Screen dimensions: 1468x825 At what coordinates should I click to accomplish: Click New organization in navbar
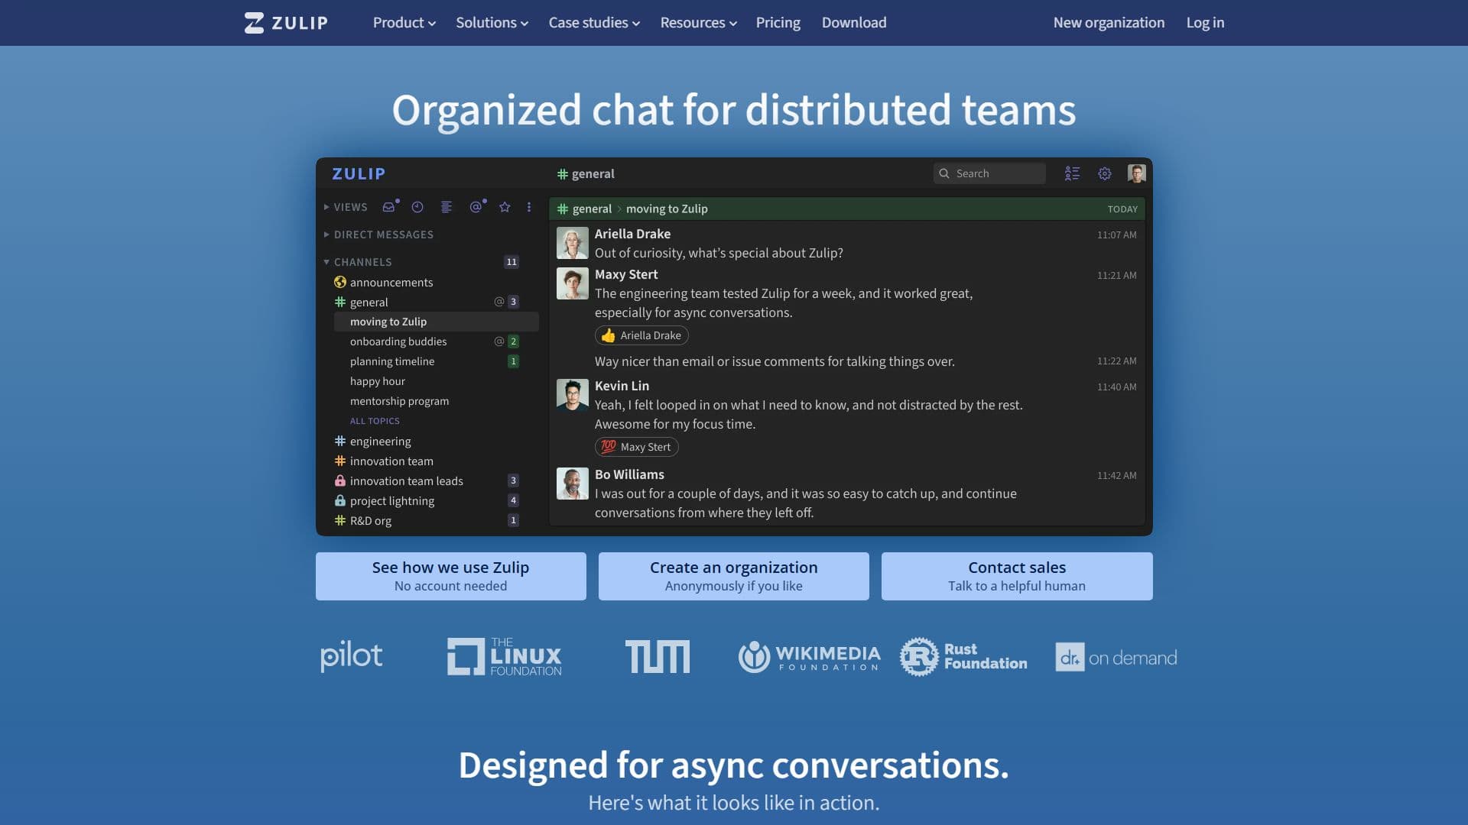(1109, 23)
